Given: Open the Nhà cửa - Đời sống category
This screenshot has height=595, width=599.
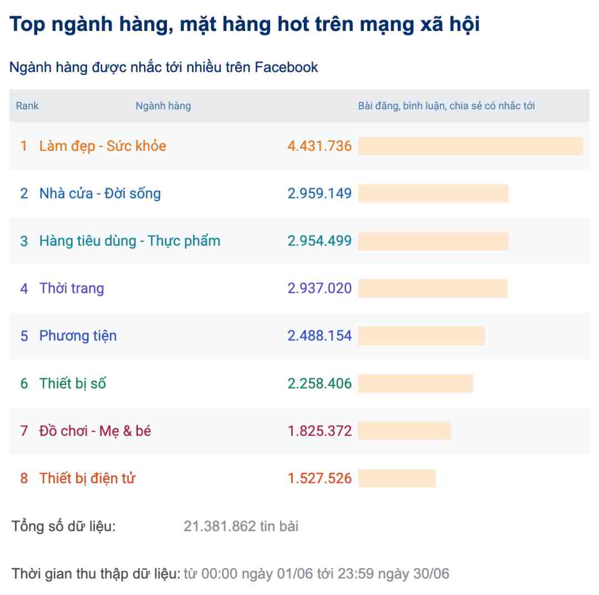Looking at the screenshot, I should (100, 194).
